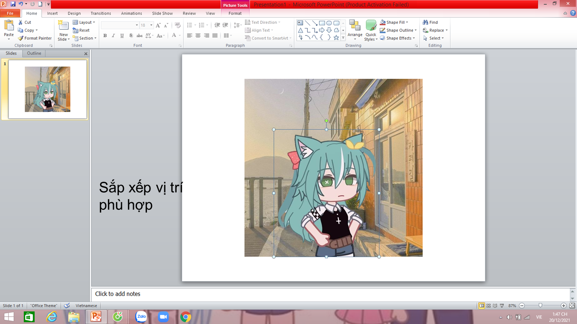
Task: Toggle Align Text Right
Action: pos(207,36)
